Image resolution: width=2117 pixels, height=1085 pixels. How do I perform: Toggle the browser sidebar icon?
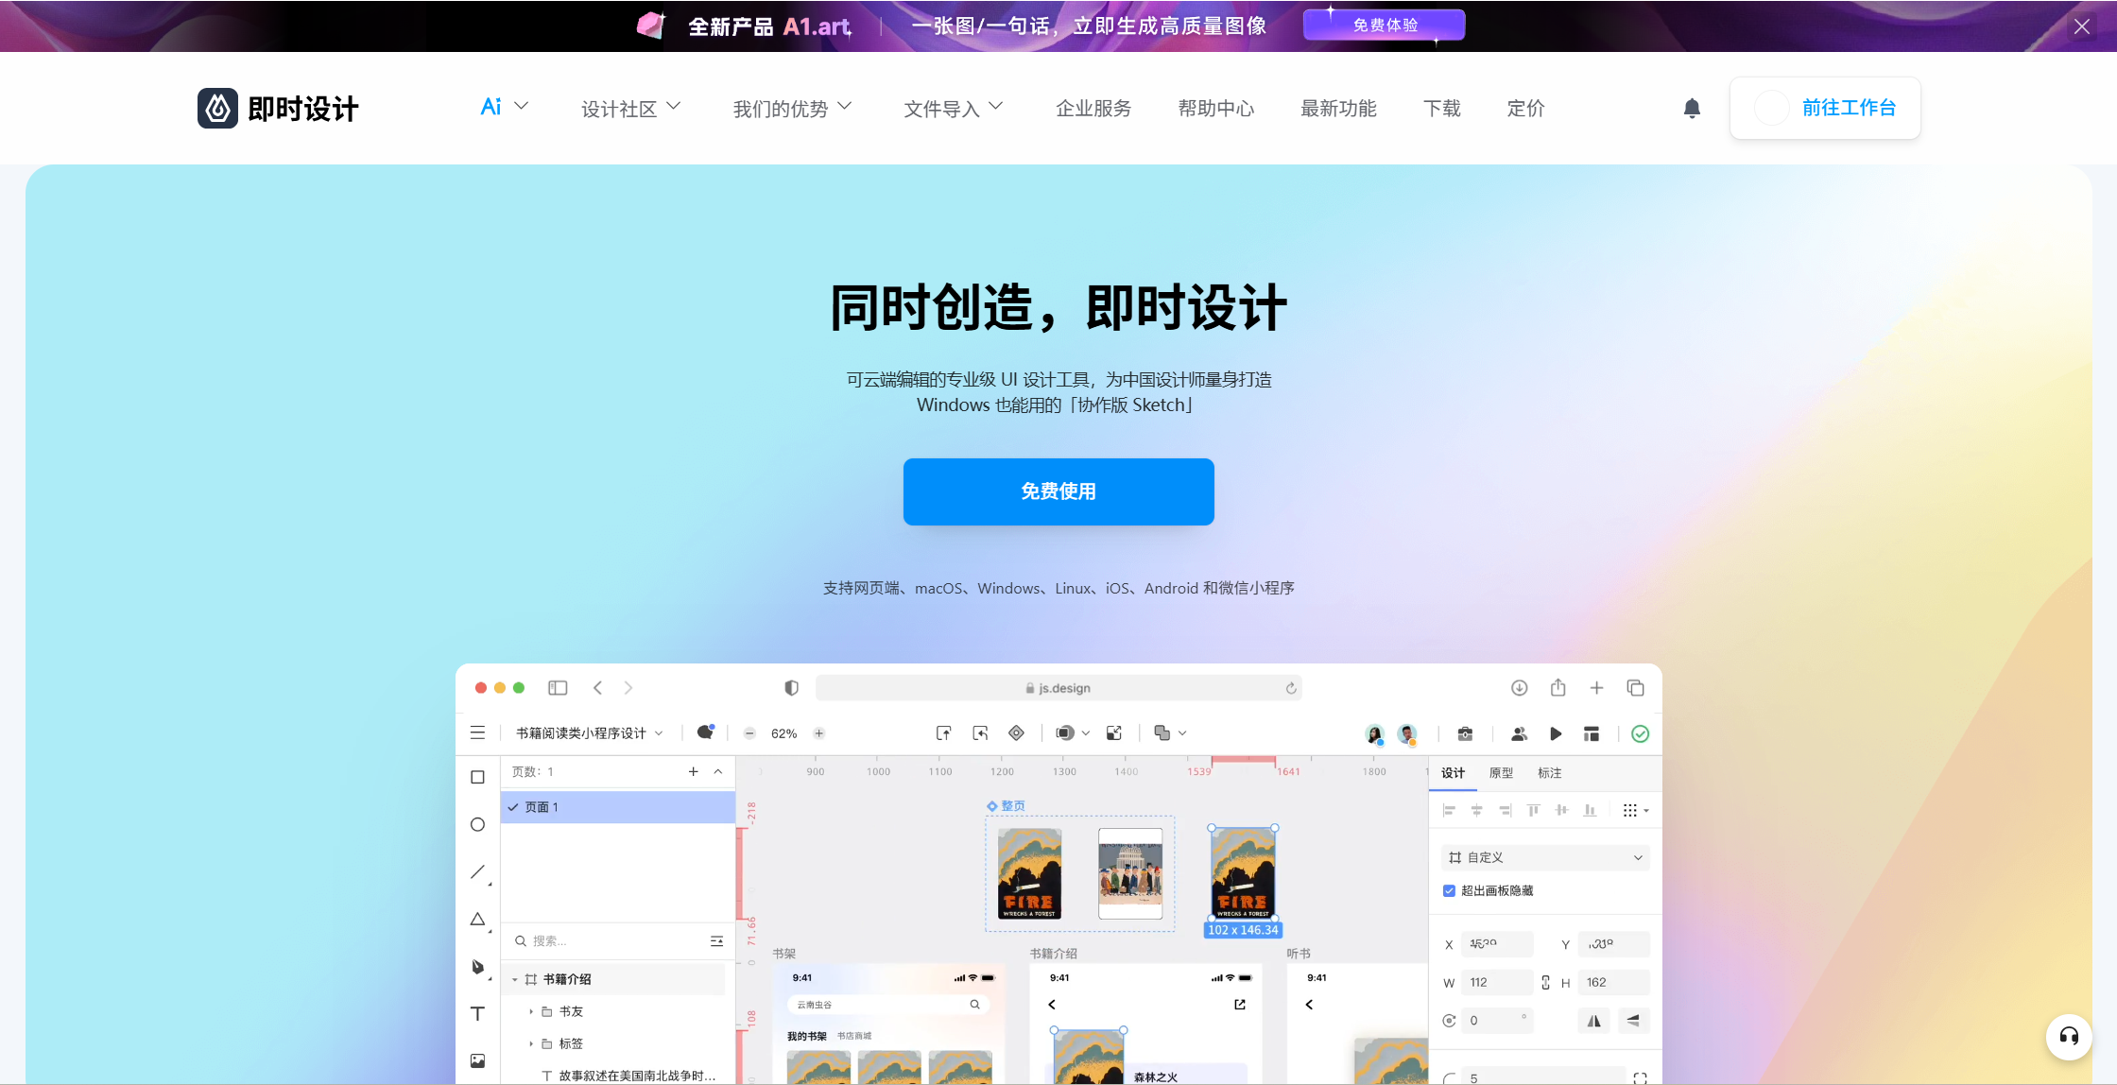point(558,688)
